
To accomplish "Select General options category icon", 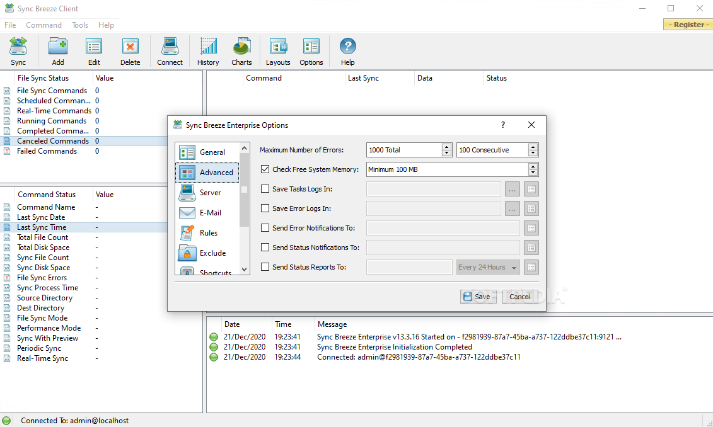I will (187, 152).
